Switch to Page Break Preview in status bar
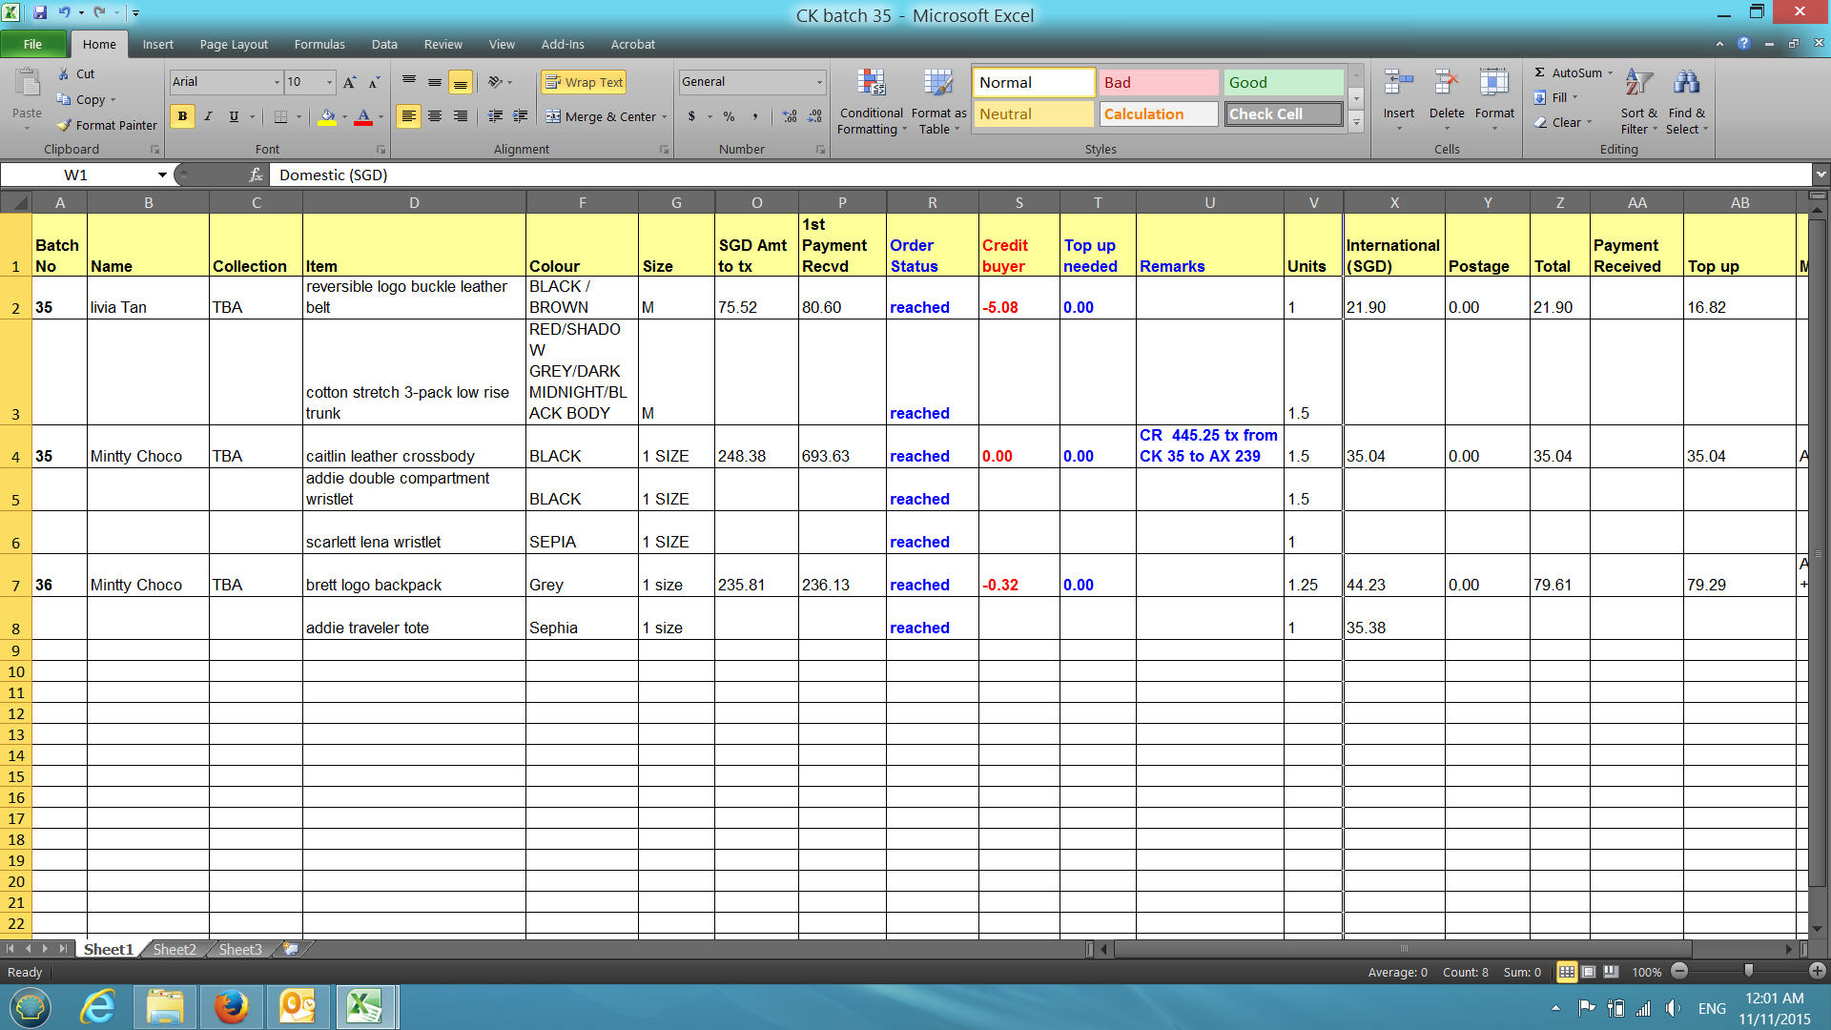1831x1030 pixels. [x=1611, y=972]
